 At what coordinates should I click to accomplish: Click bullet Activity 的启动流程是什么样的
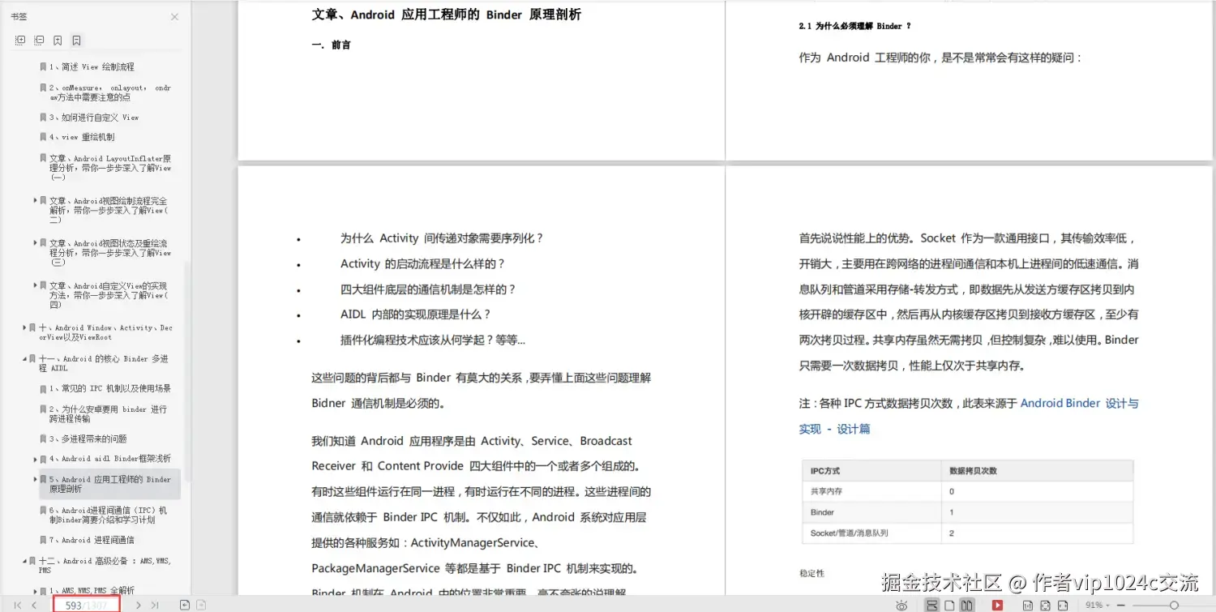click(x=422, y=264)
